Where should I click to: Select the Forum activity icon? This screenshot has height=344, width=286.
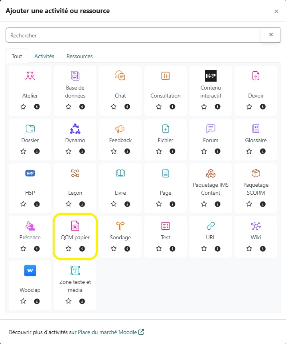[x=211, y=129]
